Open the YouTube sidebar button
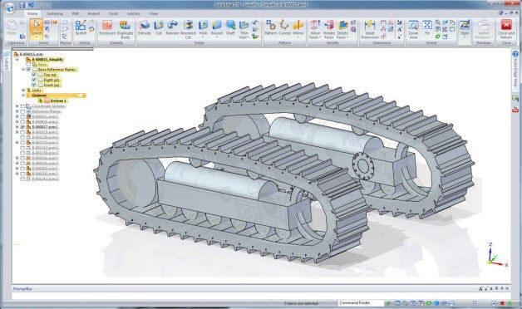Image resolution: width=522 pixels, height=309 pixels. point(515,110)
